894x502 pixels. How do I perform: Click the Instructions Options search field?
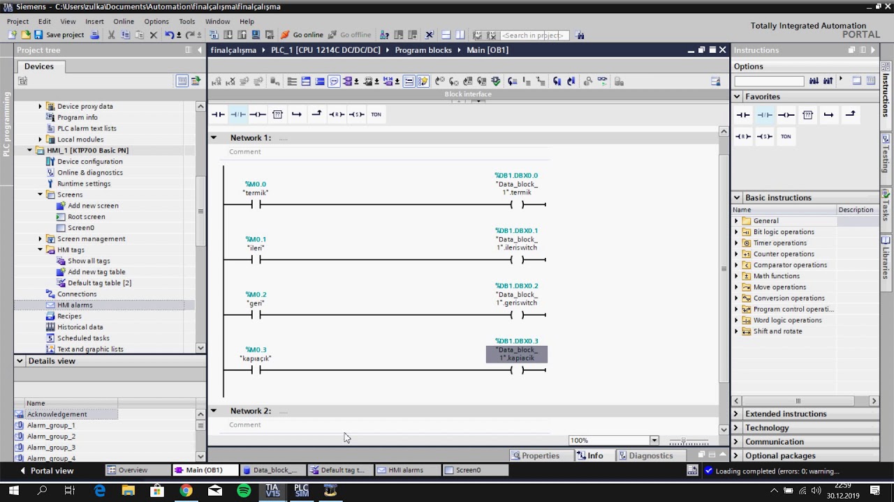click(x=769, y=81)
